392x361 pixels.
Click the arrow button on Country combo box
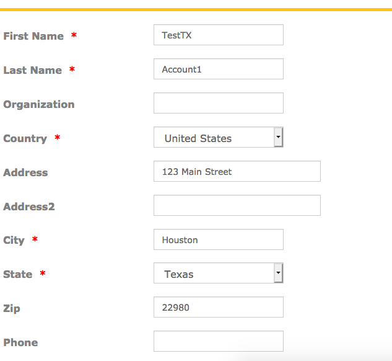click(278, 137)
